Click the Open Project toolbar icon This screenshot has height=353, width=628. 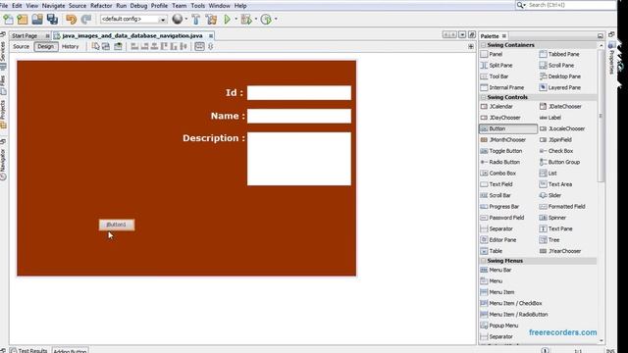coord(37,19)
